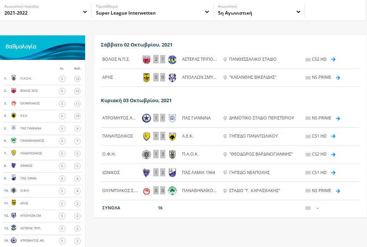367x247 pixels.
Task: Click the ΠΑΣ ΓΙΑΝΝΙΝΑ team name in fixtures
Action: pyautogui.click(x=196, y=118)
